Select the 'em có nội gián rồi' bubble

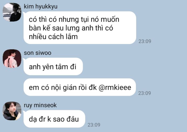(80, 87)
